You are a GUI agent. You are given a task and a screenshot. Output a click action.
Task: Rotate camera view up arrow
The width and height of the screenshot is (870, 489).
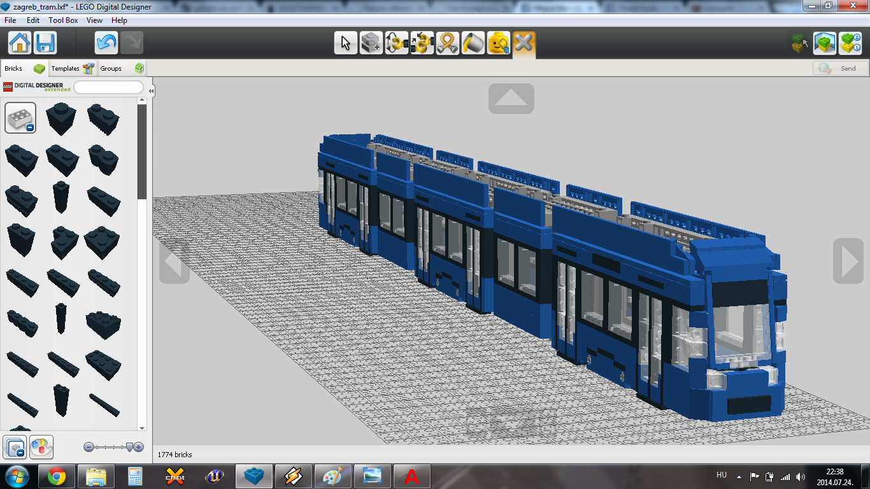(511, 99)
